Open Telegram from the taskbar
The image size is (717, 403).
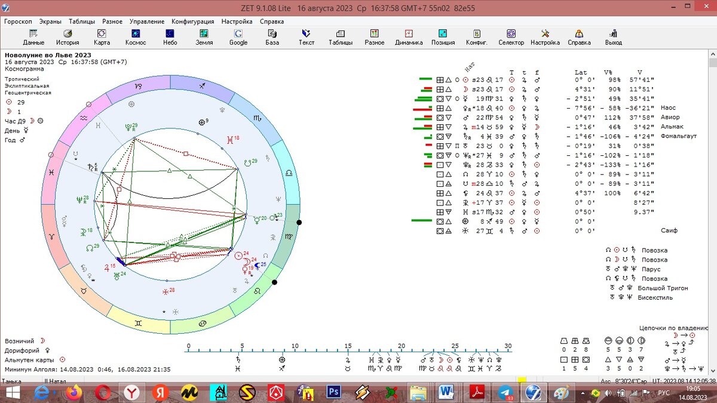(x=506, y=393)
